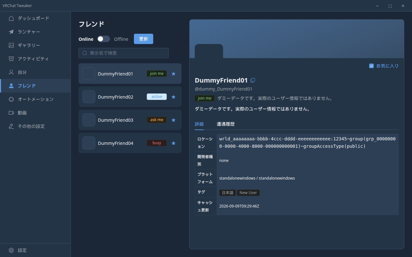This screenshot has width=412, height=257.
Task: Maximize the VRChat Tweaker window
Action: click(390, 6)
